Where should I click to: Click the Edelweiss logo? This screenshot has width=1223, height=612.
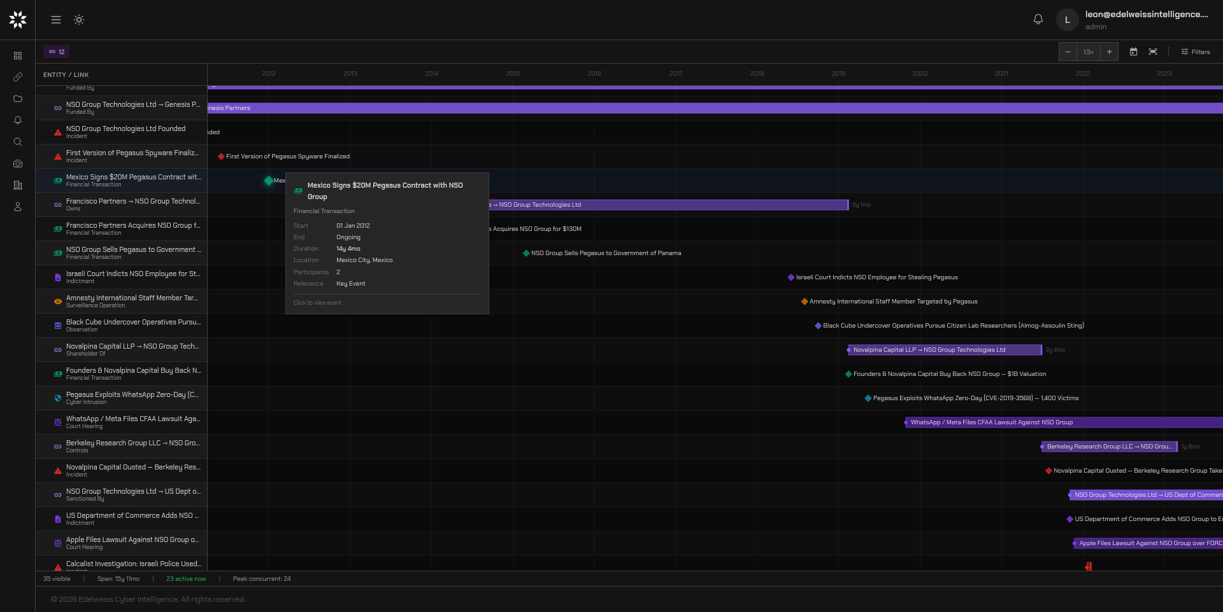click(18, 20)
